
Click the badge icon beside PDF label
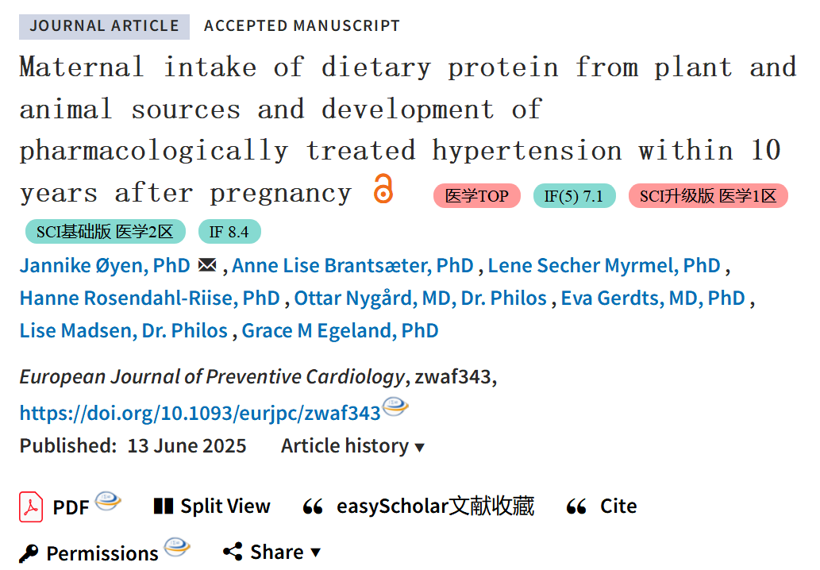(108, 501)
